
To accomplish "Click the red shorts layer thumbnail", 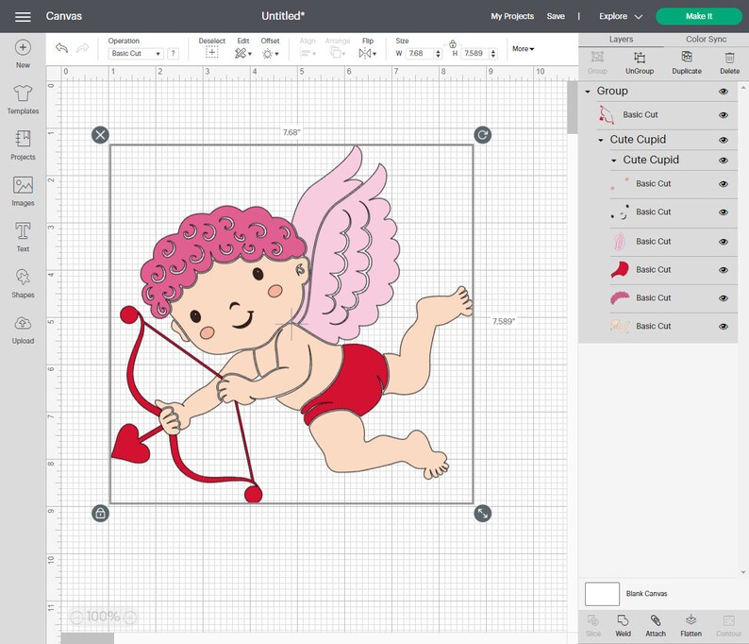I will pos(620,270).
